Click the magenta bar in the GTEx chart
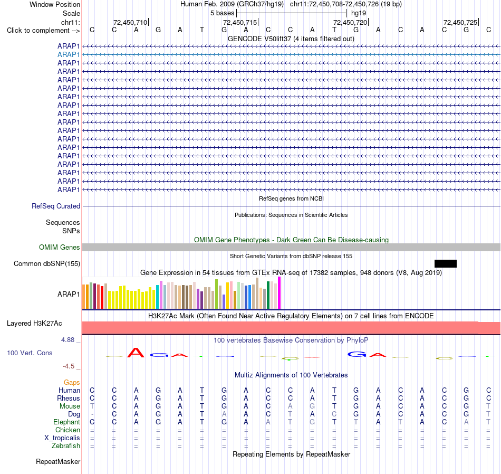This screenshot has height=474, width=501. point(280,292)
